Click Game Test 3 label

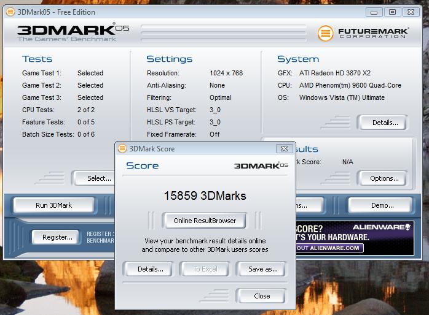point(42,97)
